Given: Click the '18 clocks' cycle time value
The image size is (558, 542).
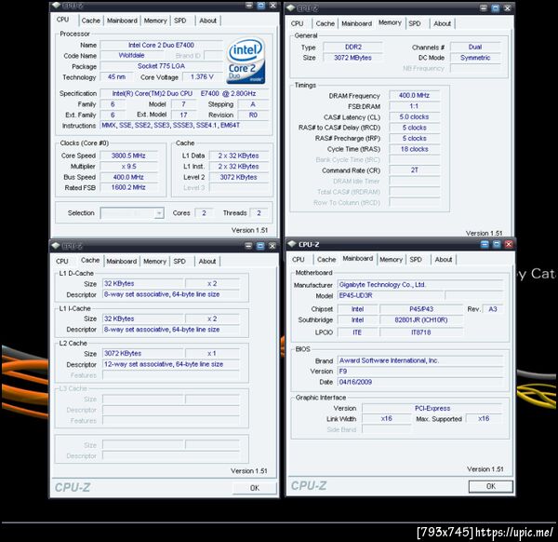Looking at the screenshot, I should (414, 149).
